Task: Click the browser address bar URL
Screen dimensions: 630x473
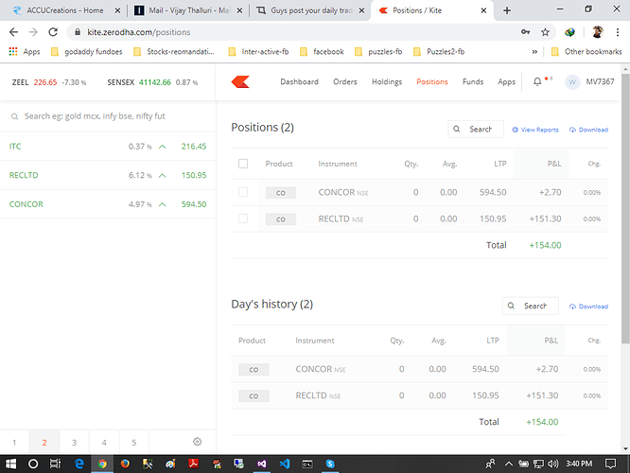Action: [139, 32]
